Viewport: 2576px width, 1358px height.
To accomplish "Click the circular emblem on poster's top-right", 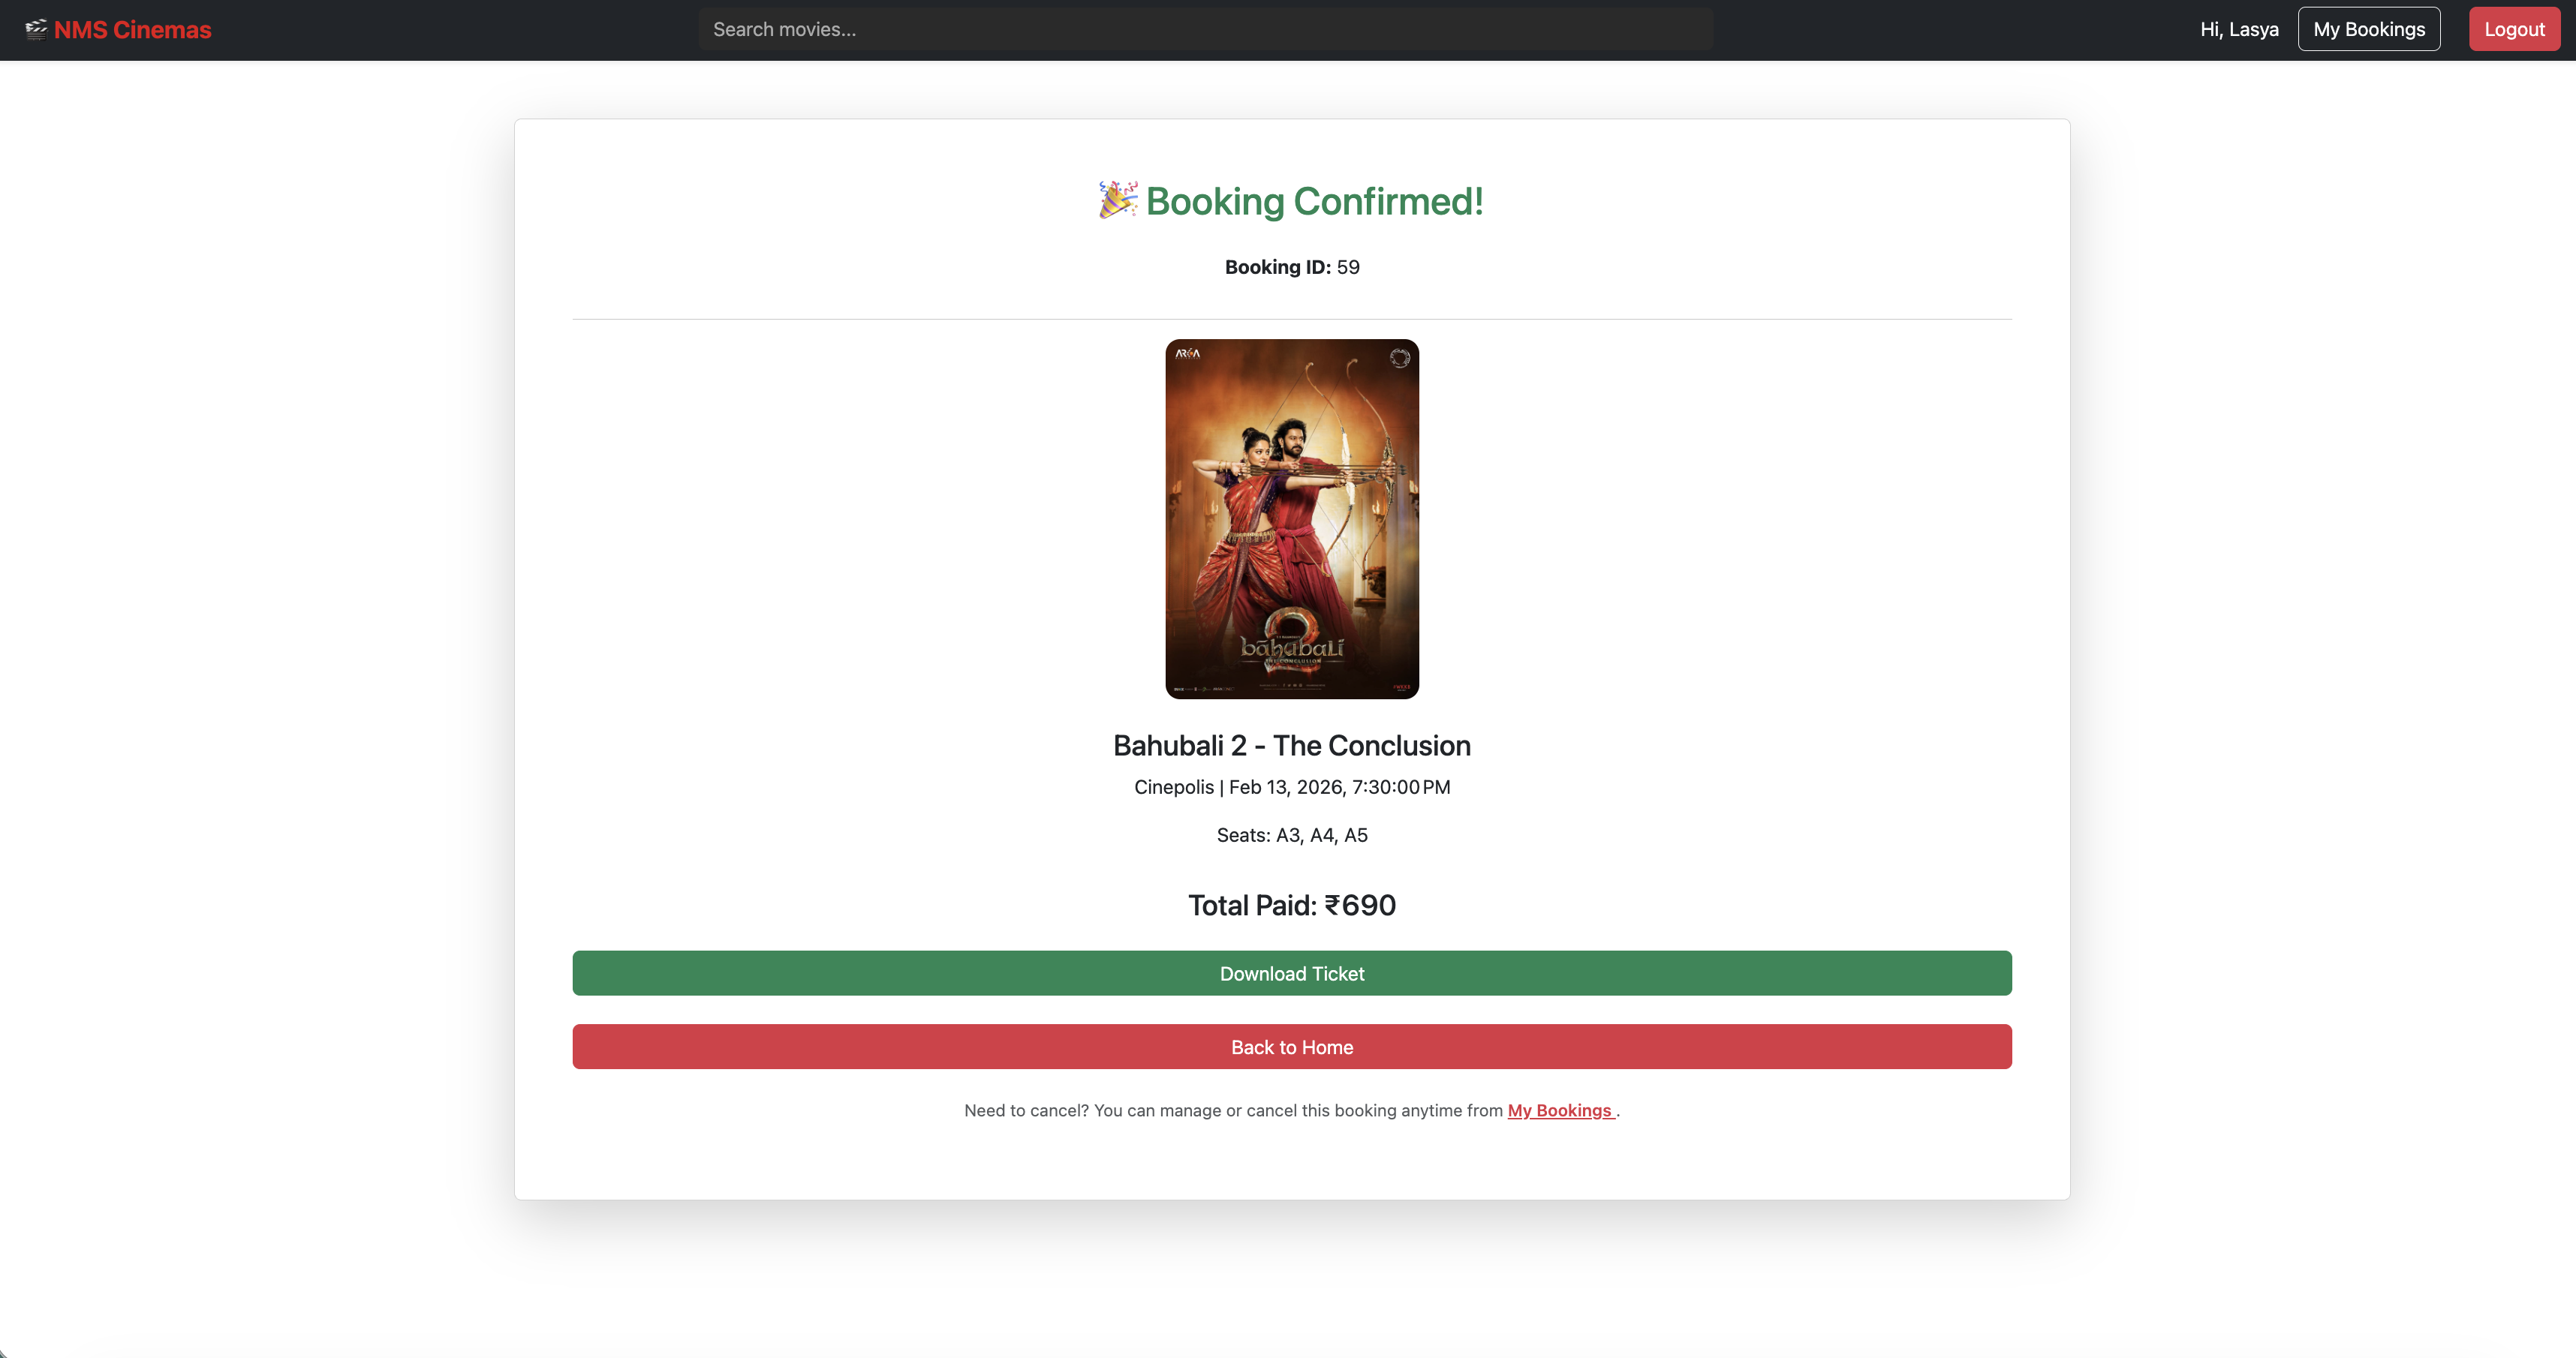I will pos(1399,358).
